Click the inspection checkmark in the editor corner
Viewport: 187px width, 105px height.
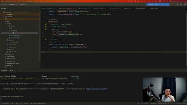point(186,12)
